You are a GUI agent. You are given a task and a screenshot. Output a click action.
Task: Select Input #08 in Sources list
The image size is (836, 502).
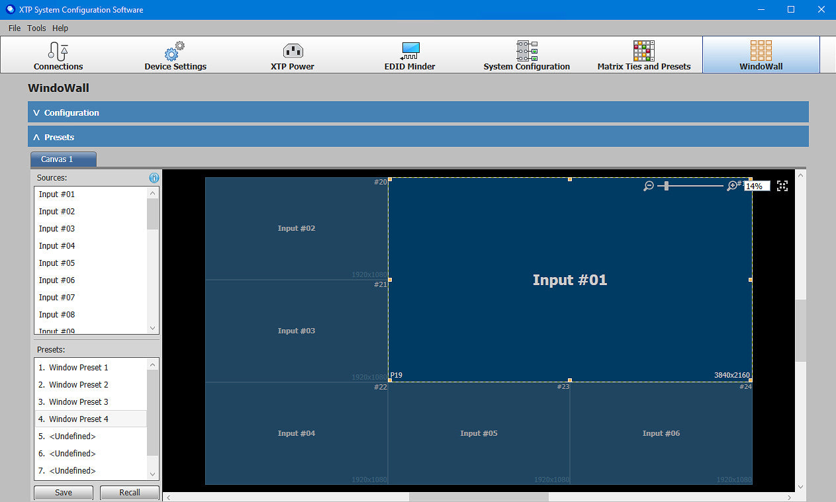coord(91,315)
